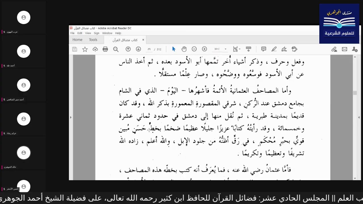Activate the Hand pan tool
Screen dimensions: 363x204
(x=184, y=49)
